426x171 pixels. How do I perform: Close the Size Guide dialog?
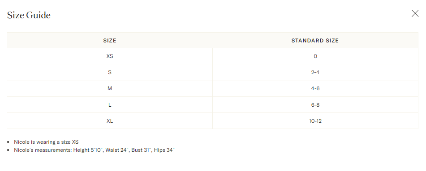click(415, 13)
